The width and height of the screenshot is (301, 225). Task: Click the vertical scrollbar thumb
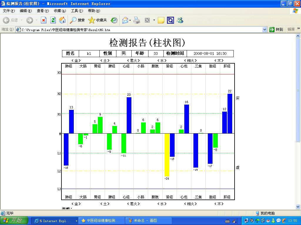pos(298,90)
